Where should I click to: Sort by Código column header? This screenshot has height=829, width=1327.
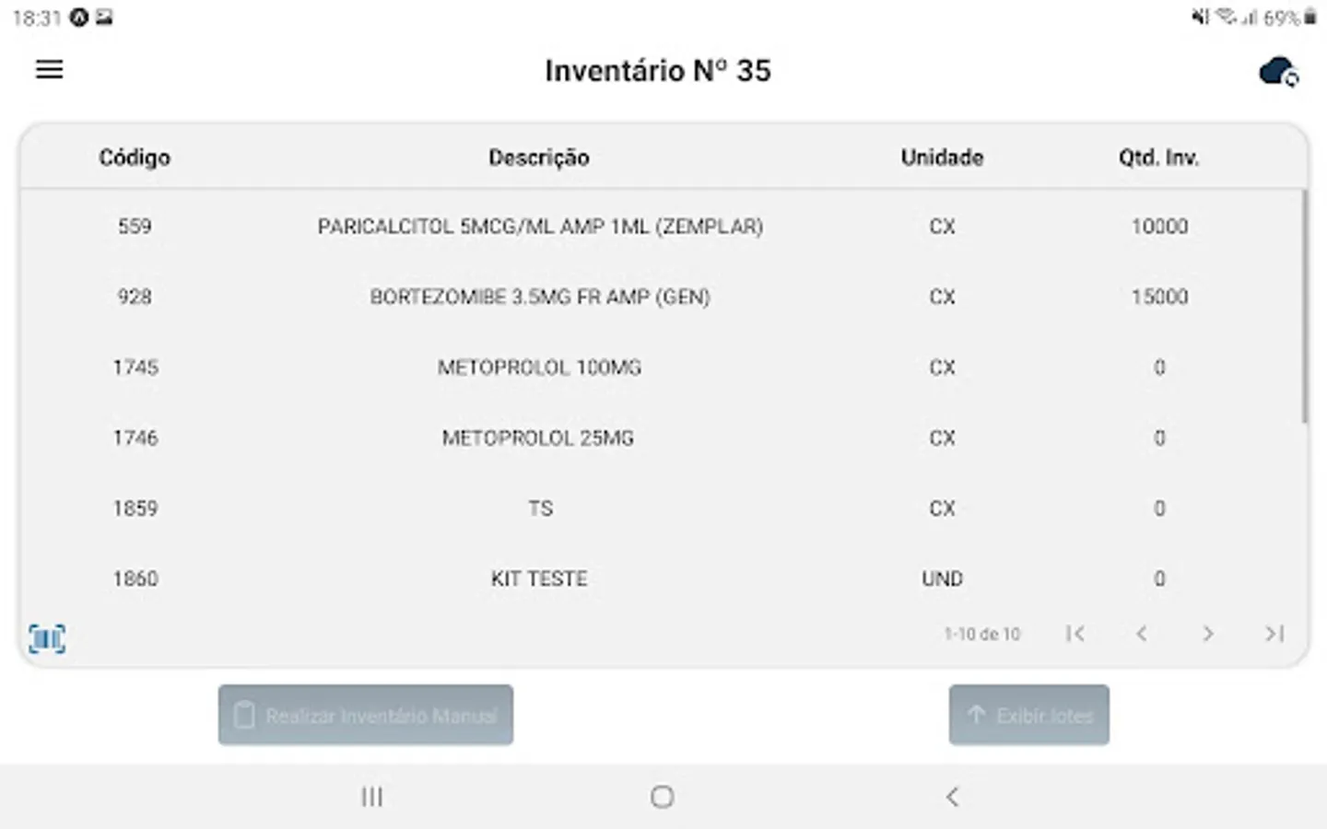(135, 158)
